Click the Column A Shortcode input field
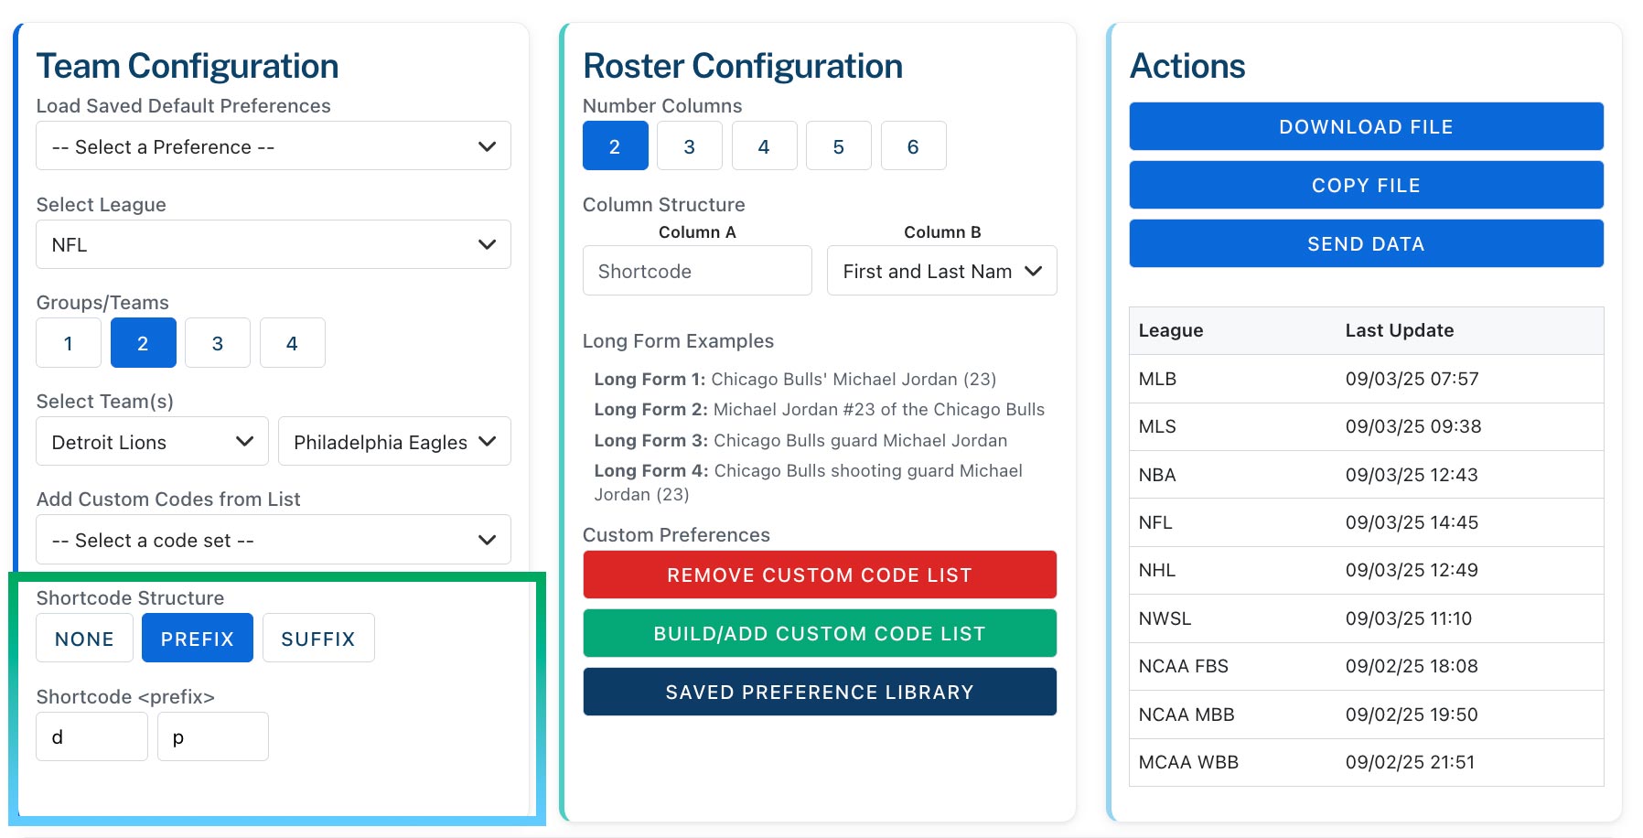This screenshot has height=838, width=1643. [696, 270]
